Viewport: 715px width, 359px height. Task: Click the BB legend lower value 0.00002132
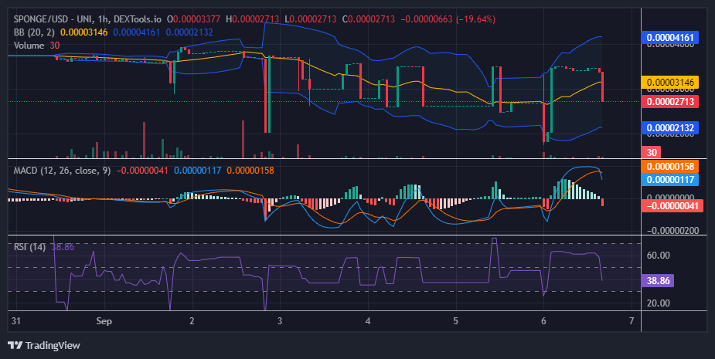click(x=189, y=32)
